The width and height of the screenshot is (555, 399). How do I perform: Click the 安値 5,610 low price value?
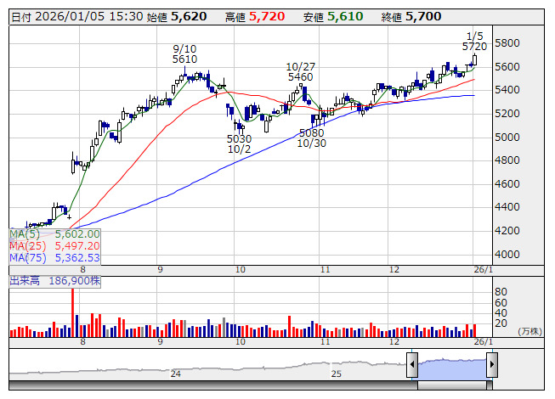point(346,16)
